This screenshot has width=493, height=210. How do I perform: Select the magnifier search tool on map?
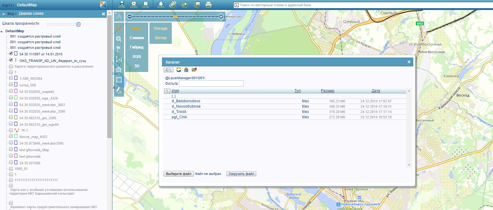click(x=119, y=39)
